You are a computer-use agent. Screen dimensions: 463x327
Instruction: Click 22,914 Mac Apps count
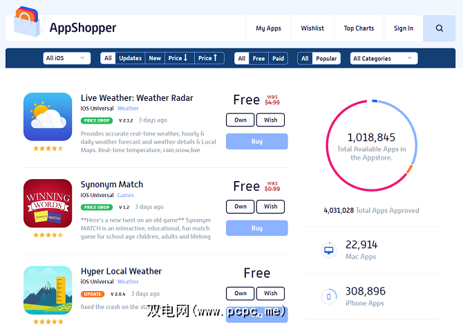coord(361,245)
